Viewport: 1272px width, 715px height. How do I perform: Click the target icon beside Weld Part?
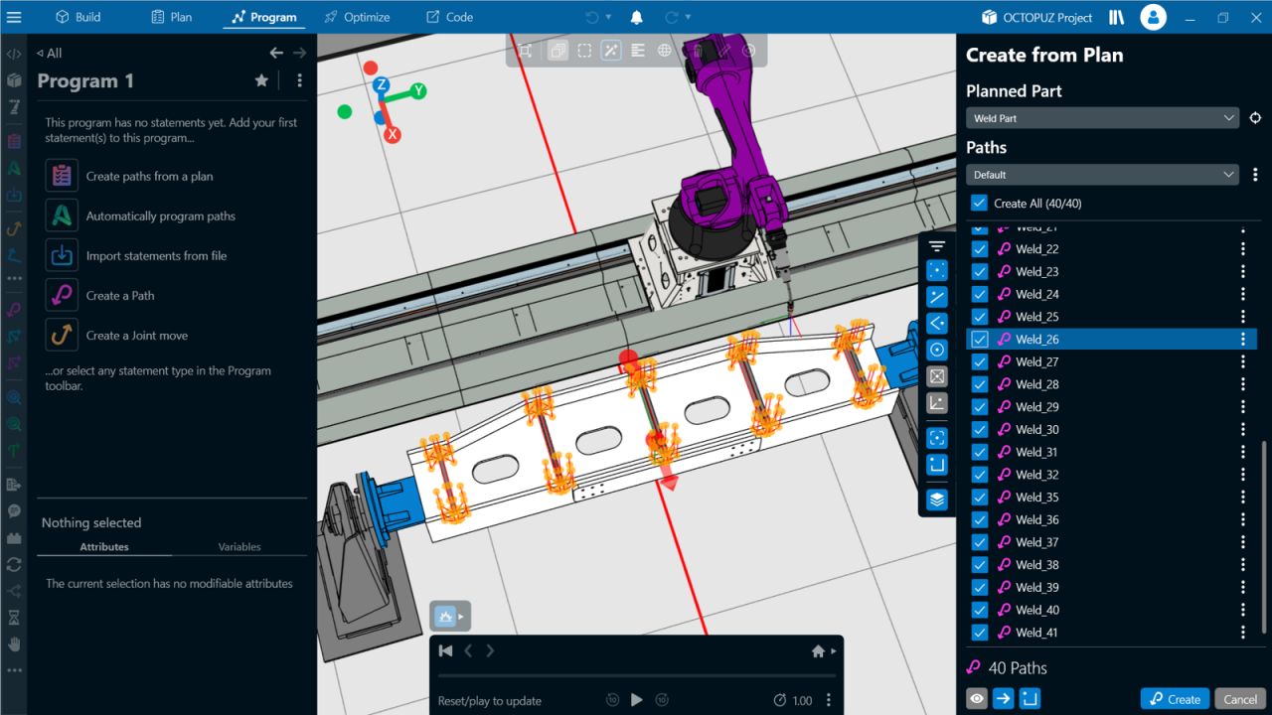(x=1255, y=118)
